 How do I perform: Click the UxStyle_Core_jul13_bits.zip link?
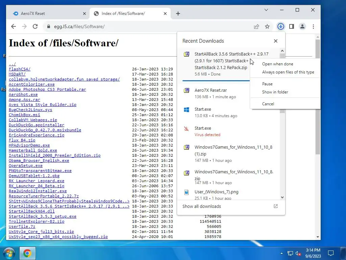click(41, 232)
